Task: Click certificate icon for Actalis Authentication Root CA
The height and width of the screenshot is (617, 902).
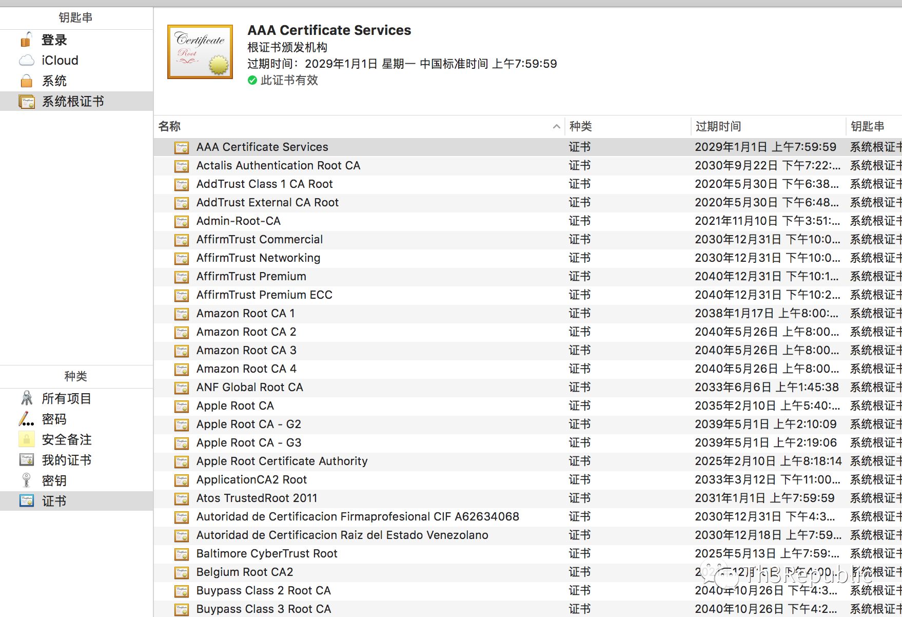Action: pos(182,166)
